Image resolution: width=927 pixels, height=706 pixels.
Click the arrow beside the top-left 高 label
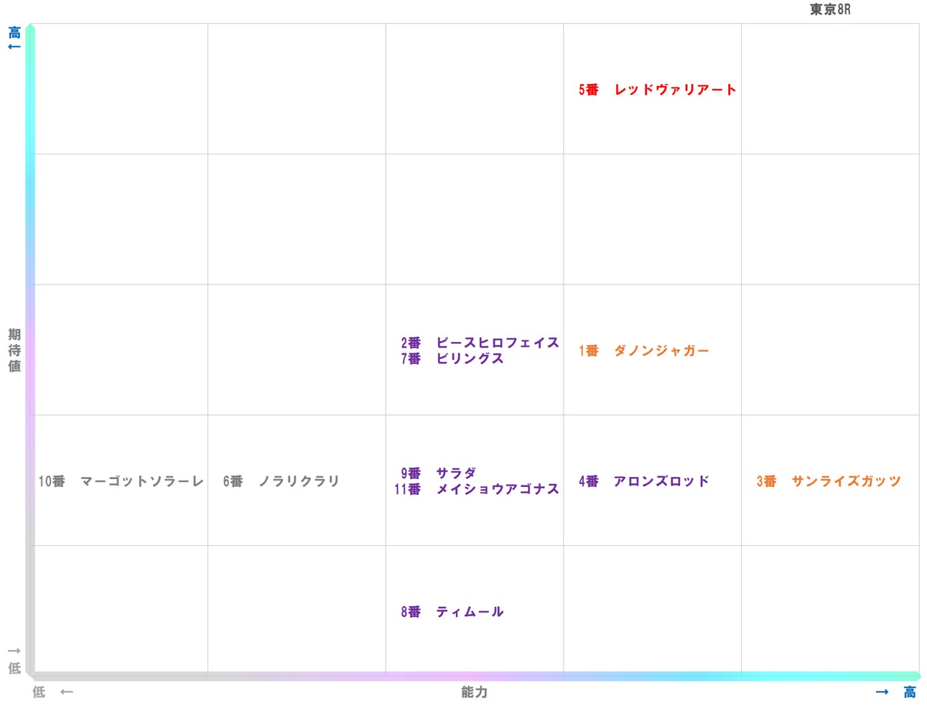[x=14, y=47]
